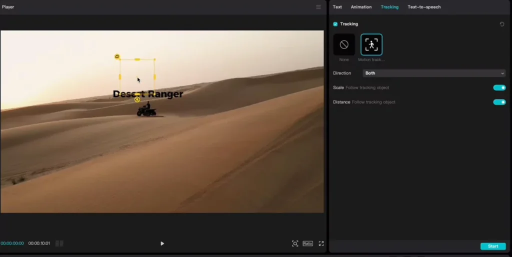512x257 pixels.
Task: Click the right-edge handle of the tracking box
Action: (x=154, y=76)
